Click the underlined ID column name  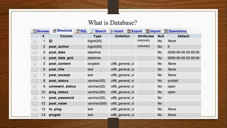pyautogui.click(x=50, y=41)
